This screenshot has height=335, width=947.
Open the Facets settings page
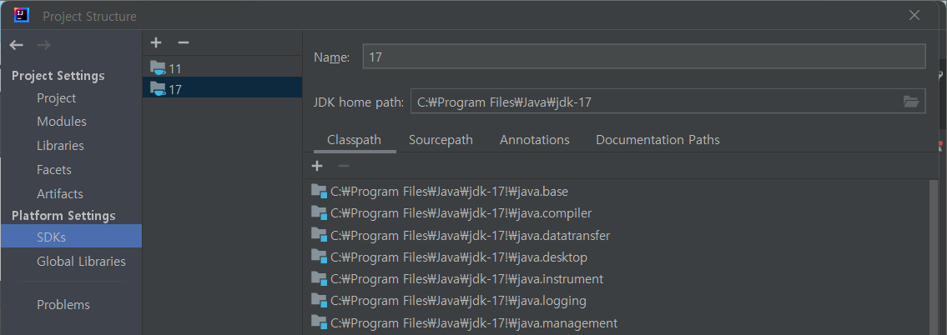coord(53,170)
